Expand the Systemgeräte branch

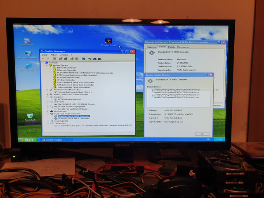pos(48,121)
